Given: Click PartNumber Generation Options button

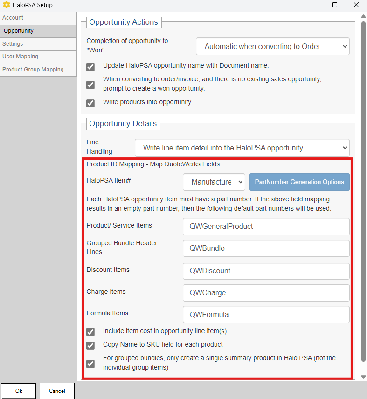Looking at the screenshot, I should point(299,182).
